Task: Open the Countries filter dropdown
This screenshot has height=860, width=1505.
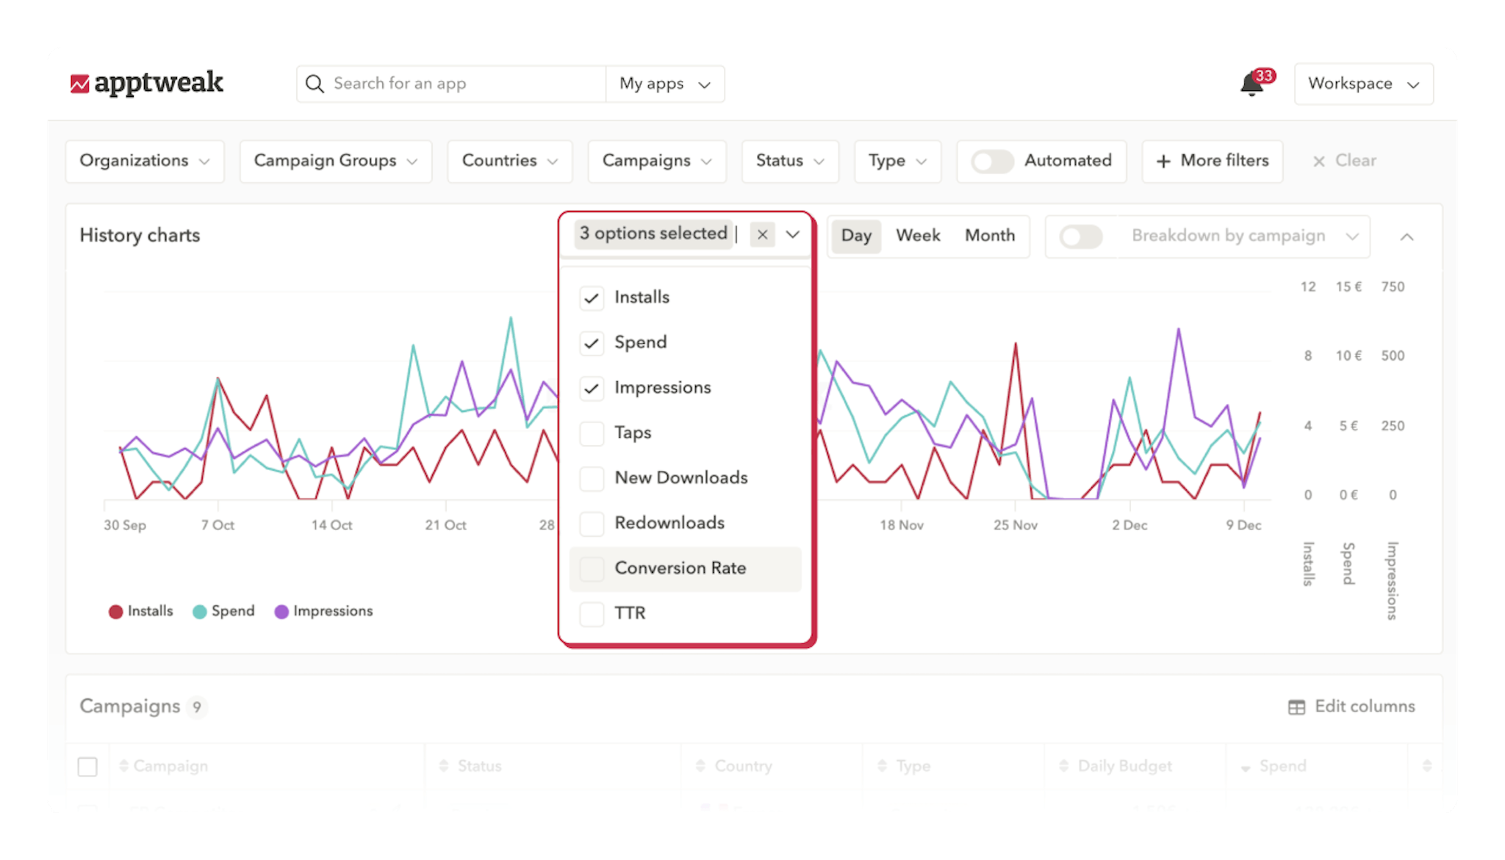Action: point(509,161)
